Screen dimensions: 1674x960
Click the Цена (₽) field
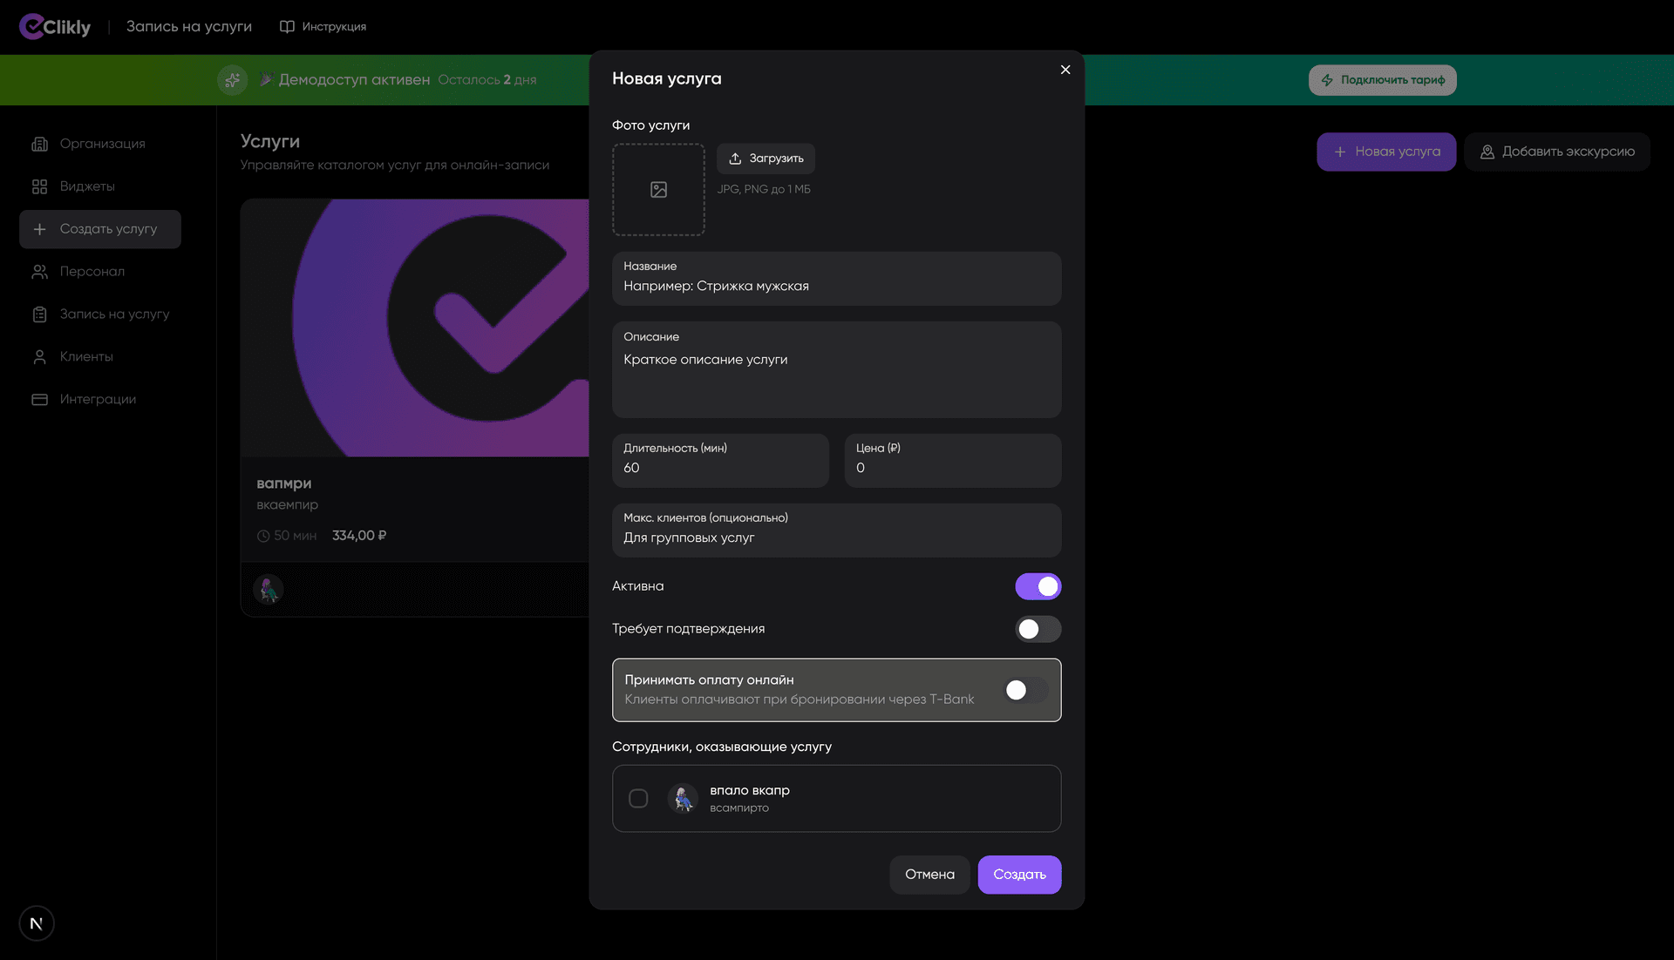tap(952, 468)
